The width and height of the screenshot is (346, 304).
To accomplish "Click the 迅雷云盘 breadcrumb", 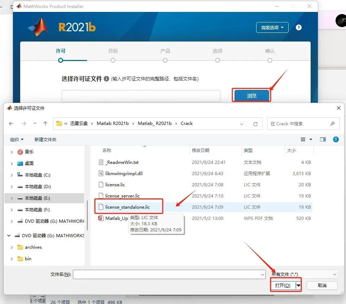I will pyautogui.click(x=79, y=123).
